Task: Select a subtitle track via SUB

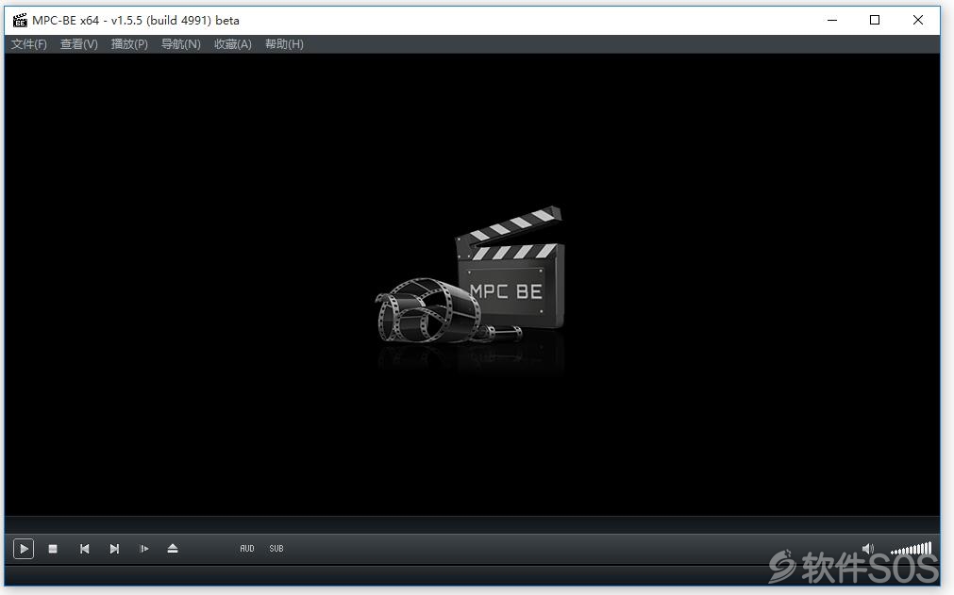Action: tap(276, 549)
